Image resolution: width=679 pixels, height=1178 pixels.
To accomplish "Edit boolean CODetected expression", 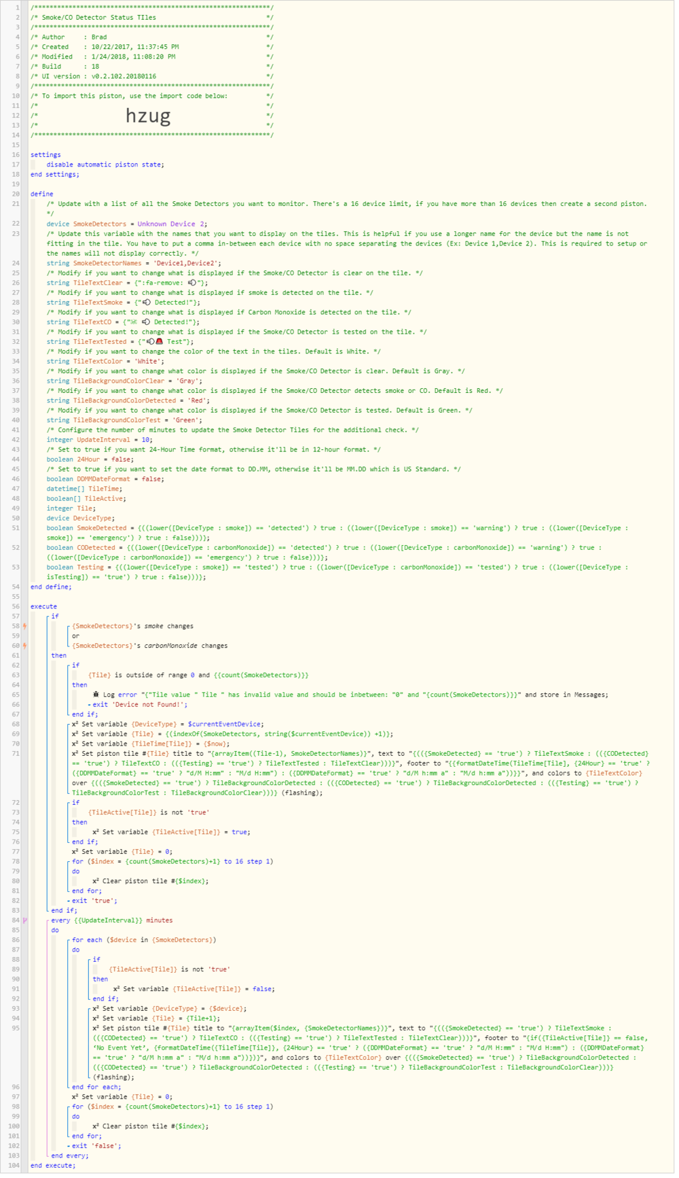I will tap(324, 554).
